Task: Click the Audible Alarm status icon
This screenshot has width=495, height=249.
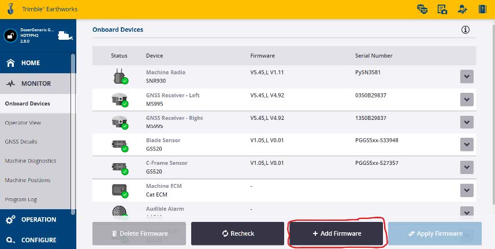Action: coord(120,212)
